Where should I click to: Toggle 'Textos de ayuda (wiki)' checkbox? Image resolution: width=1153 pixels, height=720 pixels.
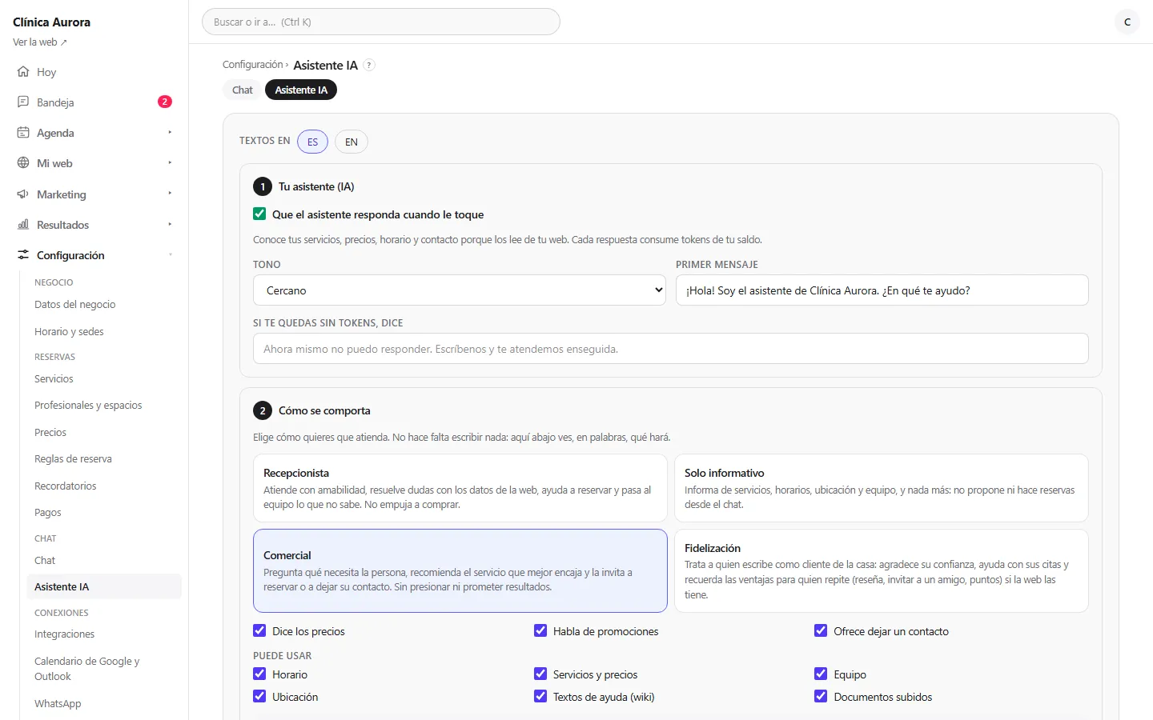click(x=540, y=696)
